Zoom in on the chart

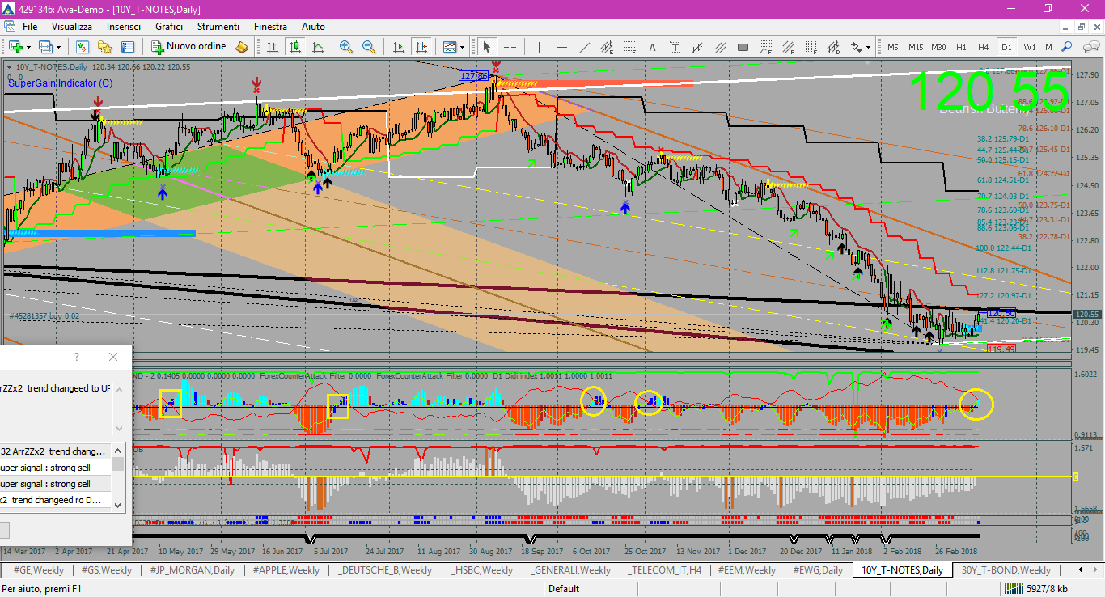click(346, 47)
